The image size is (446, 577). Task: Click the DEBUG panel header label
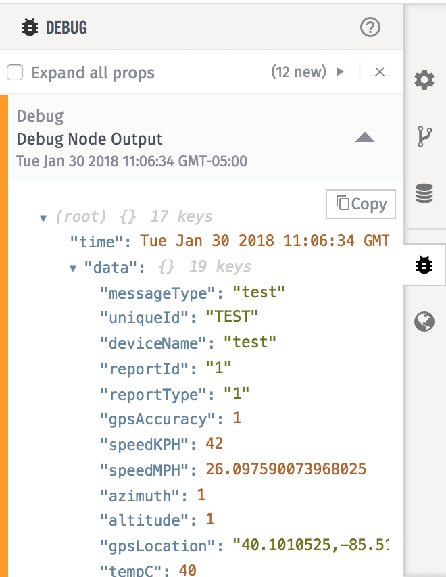click(66, 28)
